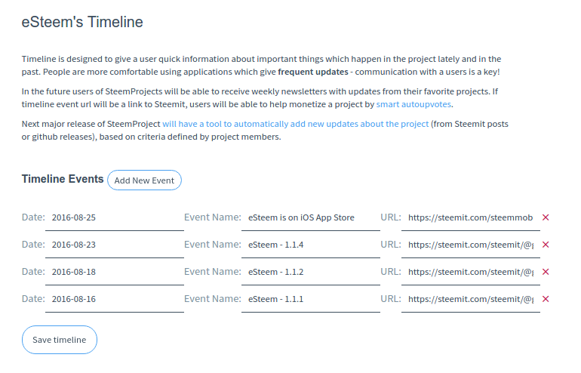Edit the 'eSteem - 1.1.1' event name field
The height and width of the screenshot is (373, 581).
click(311, 299)
